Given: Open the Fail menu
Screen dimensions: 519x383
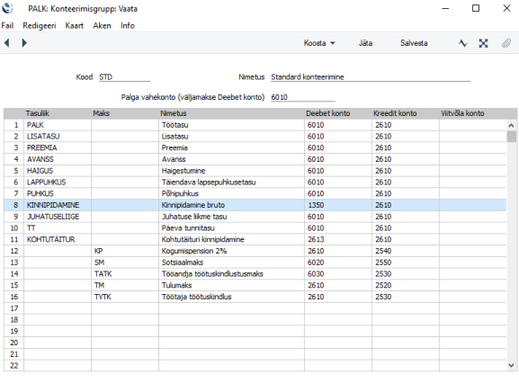Looking at the screenshot, I should click(x=7, y=25).
